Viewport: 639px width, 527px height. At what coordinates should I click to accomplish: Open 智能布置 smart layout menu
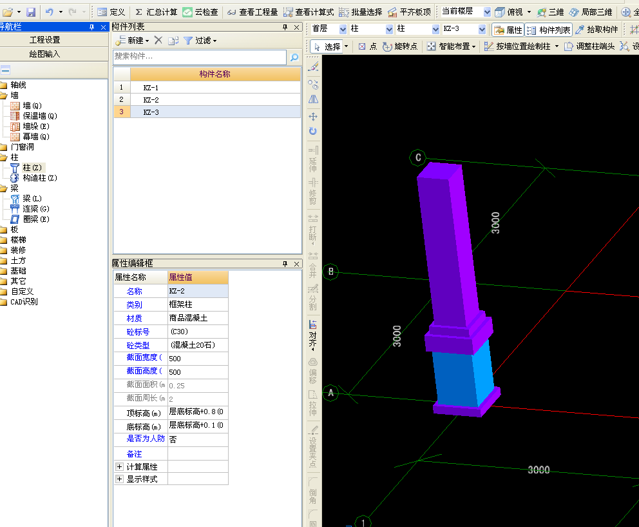451,46
